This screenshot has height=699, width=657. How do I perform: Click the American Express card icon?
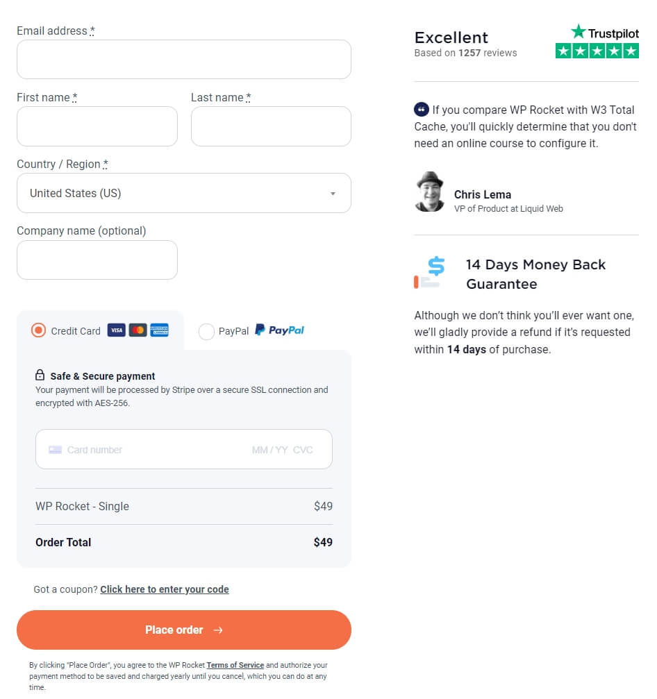tap(159, 330)
